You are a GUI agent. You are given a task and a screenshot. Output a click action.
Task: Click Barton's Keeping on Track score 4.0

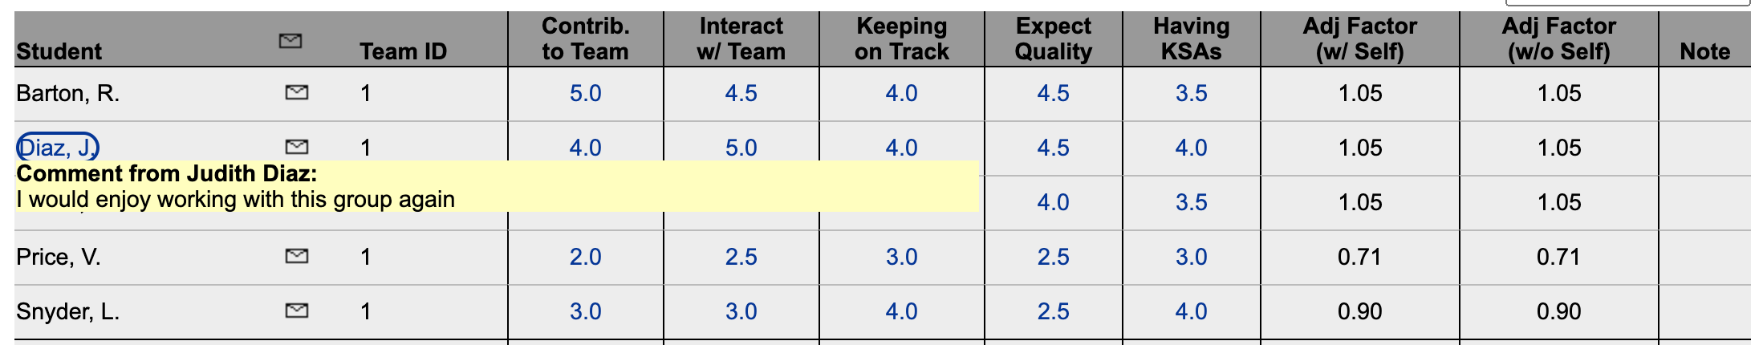tap(901, 93)
